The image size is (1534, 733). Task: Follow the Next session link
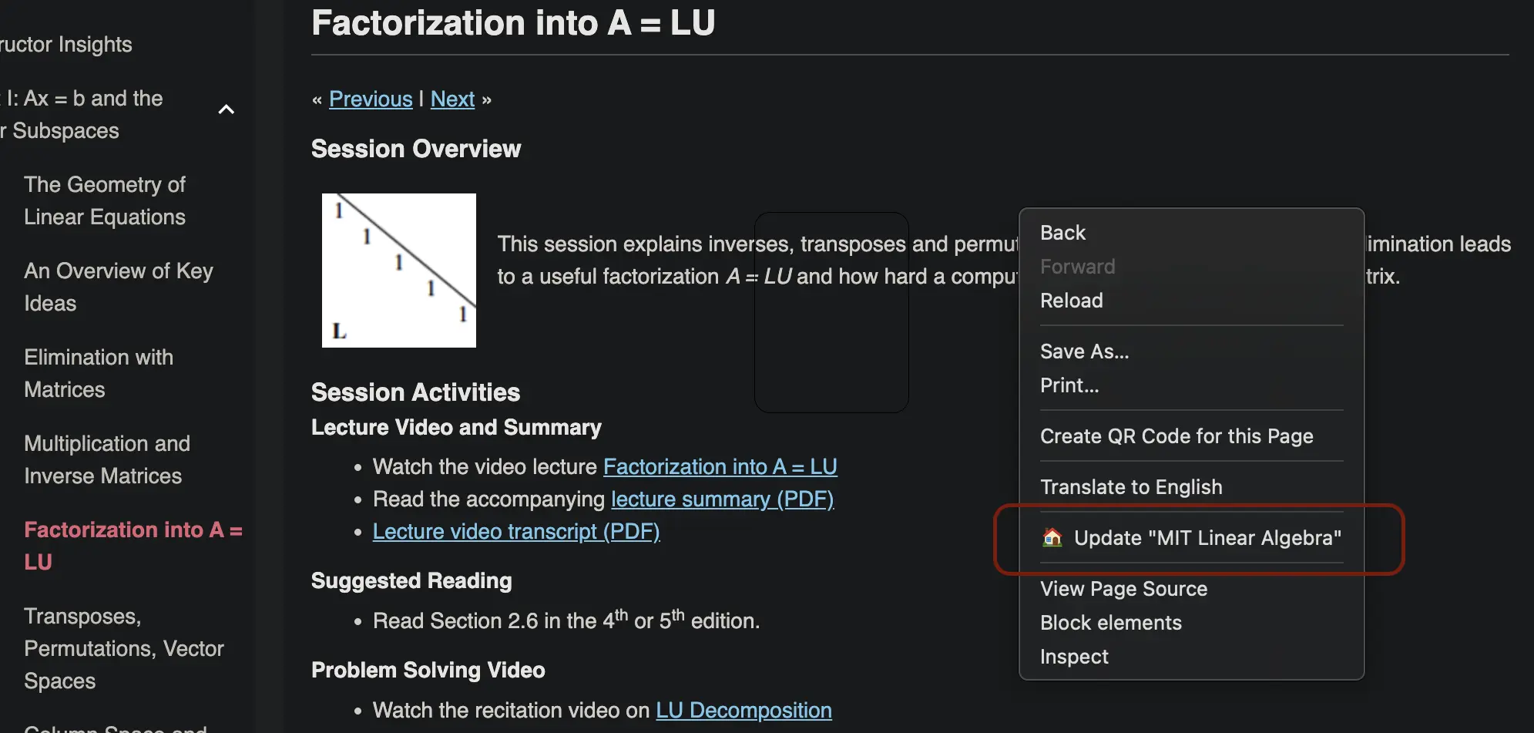[452, 99]
